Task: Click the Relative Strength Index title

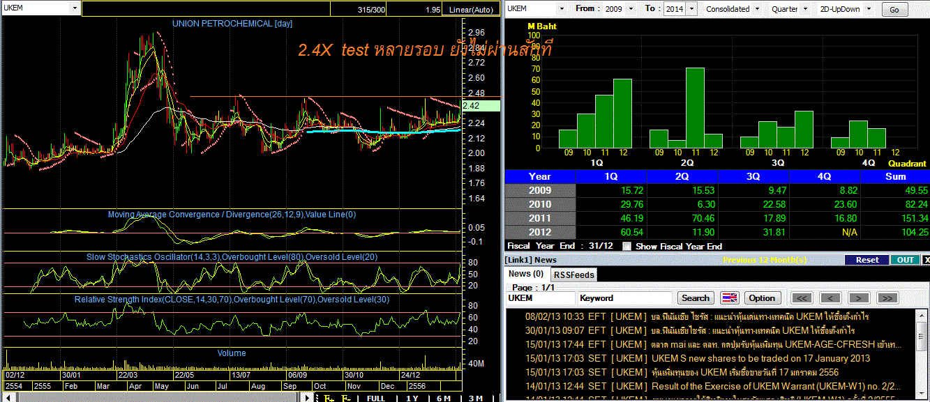Action: (232, 300)
